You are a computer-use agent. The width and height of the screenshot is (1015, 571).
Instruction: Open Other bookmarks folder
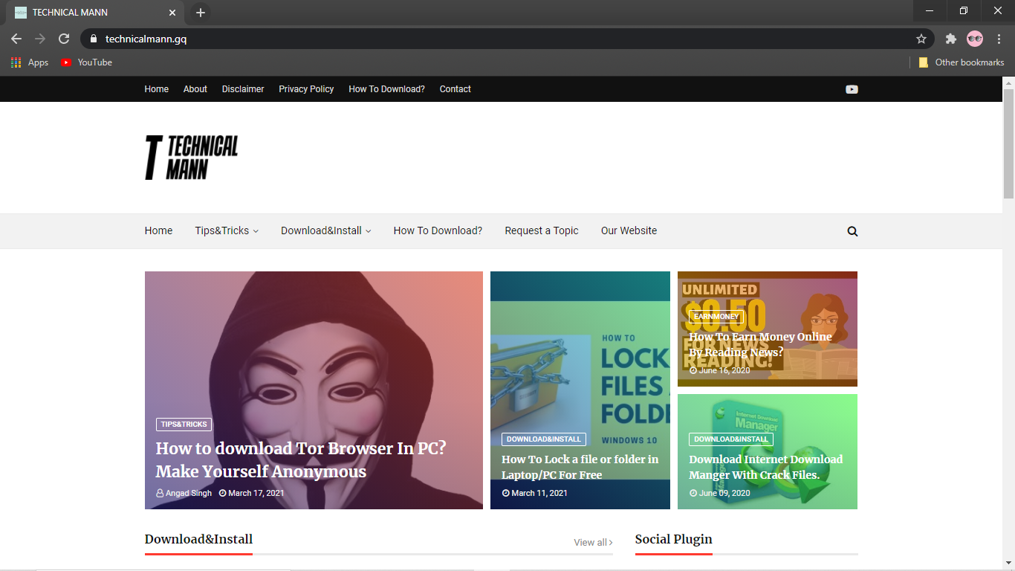(962, 62)
